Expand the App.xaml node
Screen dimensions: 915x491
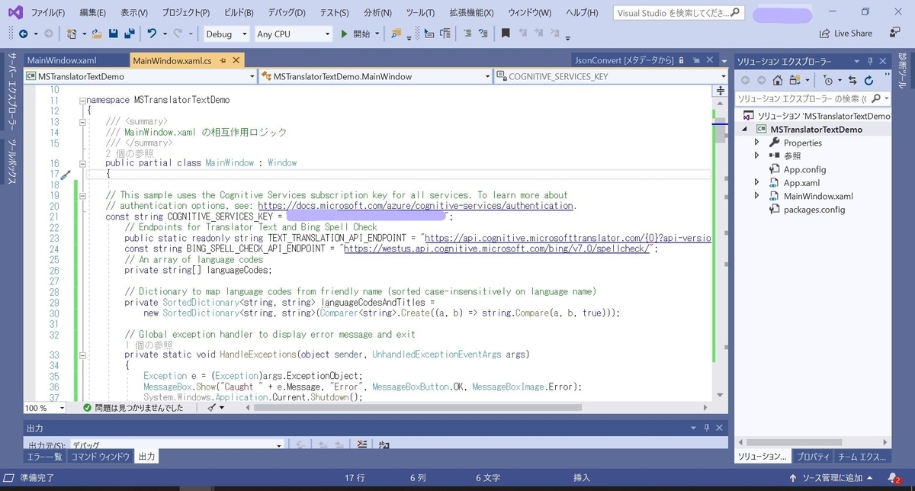[756, 182]
